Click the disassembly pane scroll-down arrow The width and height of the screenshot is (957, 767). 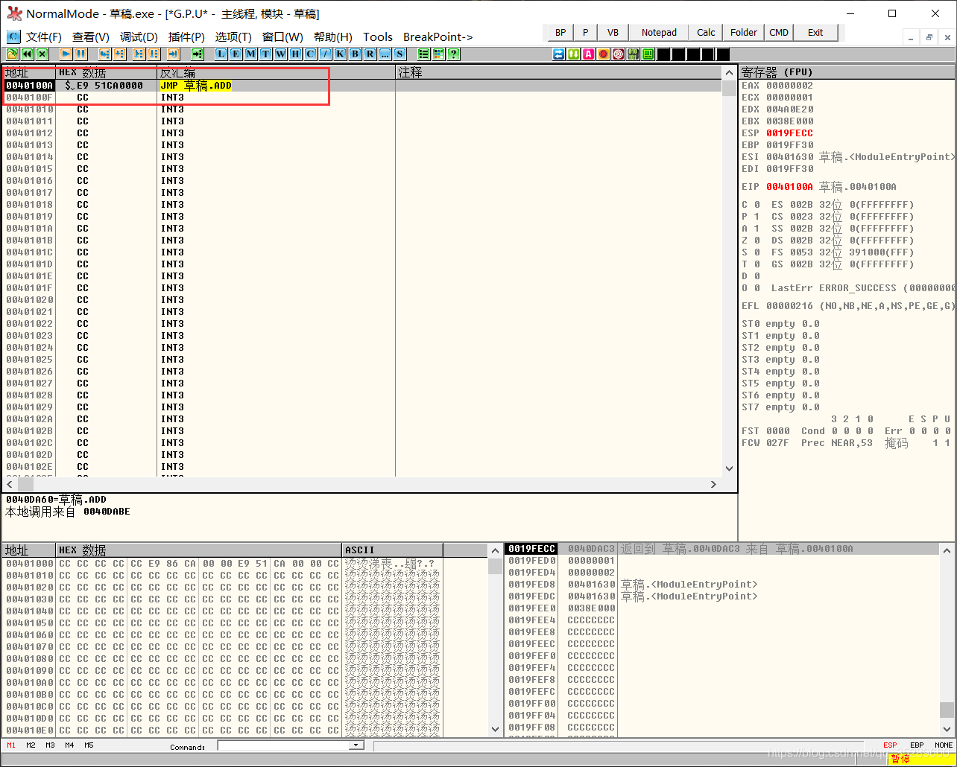click(x=729, y=468)
